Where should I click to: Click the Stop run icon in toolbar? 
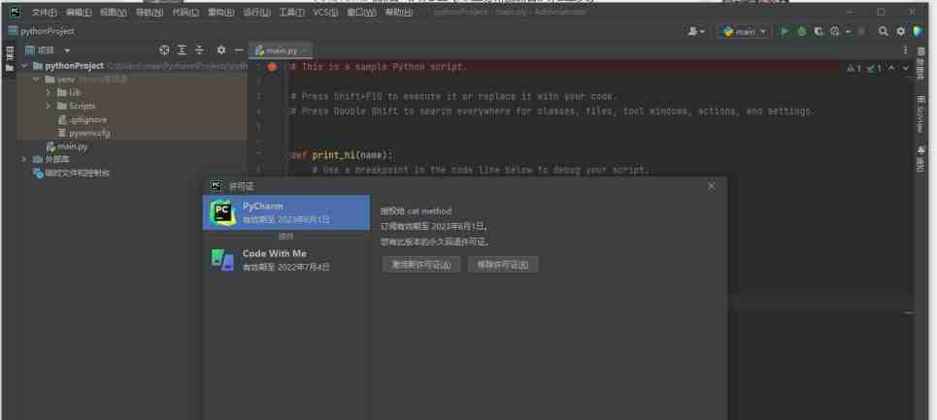coord(861,32)
